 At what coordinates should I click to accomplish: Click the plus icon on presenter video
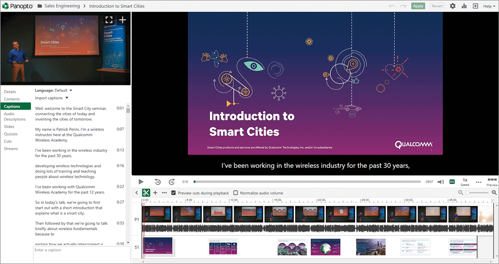click(122, 20)
